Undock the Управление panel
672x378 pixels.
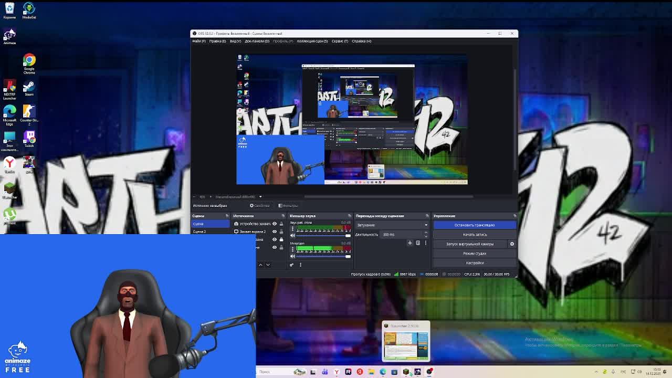click(x=514, y=216)
